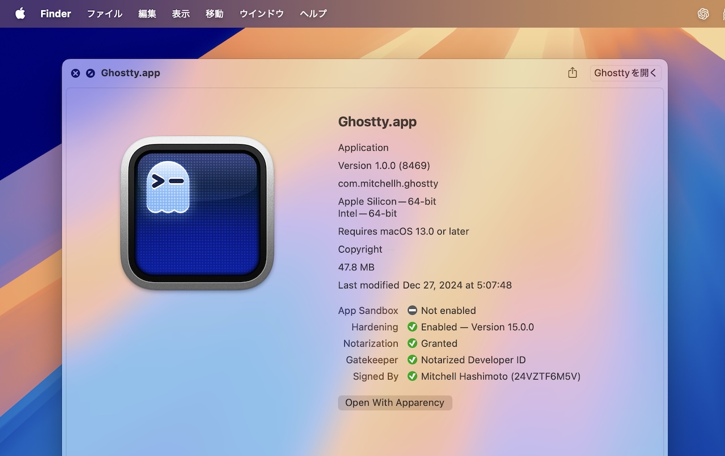Click the green check next to Signed By
This screenshot has width=725, height=456.
tap(412, 376)
